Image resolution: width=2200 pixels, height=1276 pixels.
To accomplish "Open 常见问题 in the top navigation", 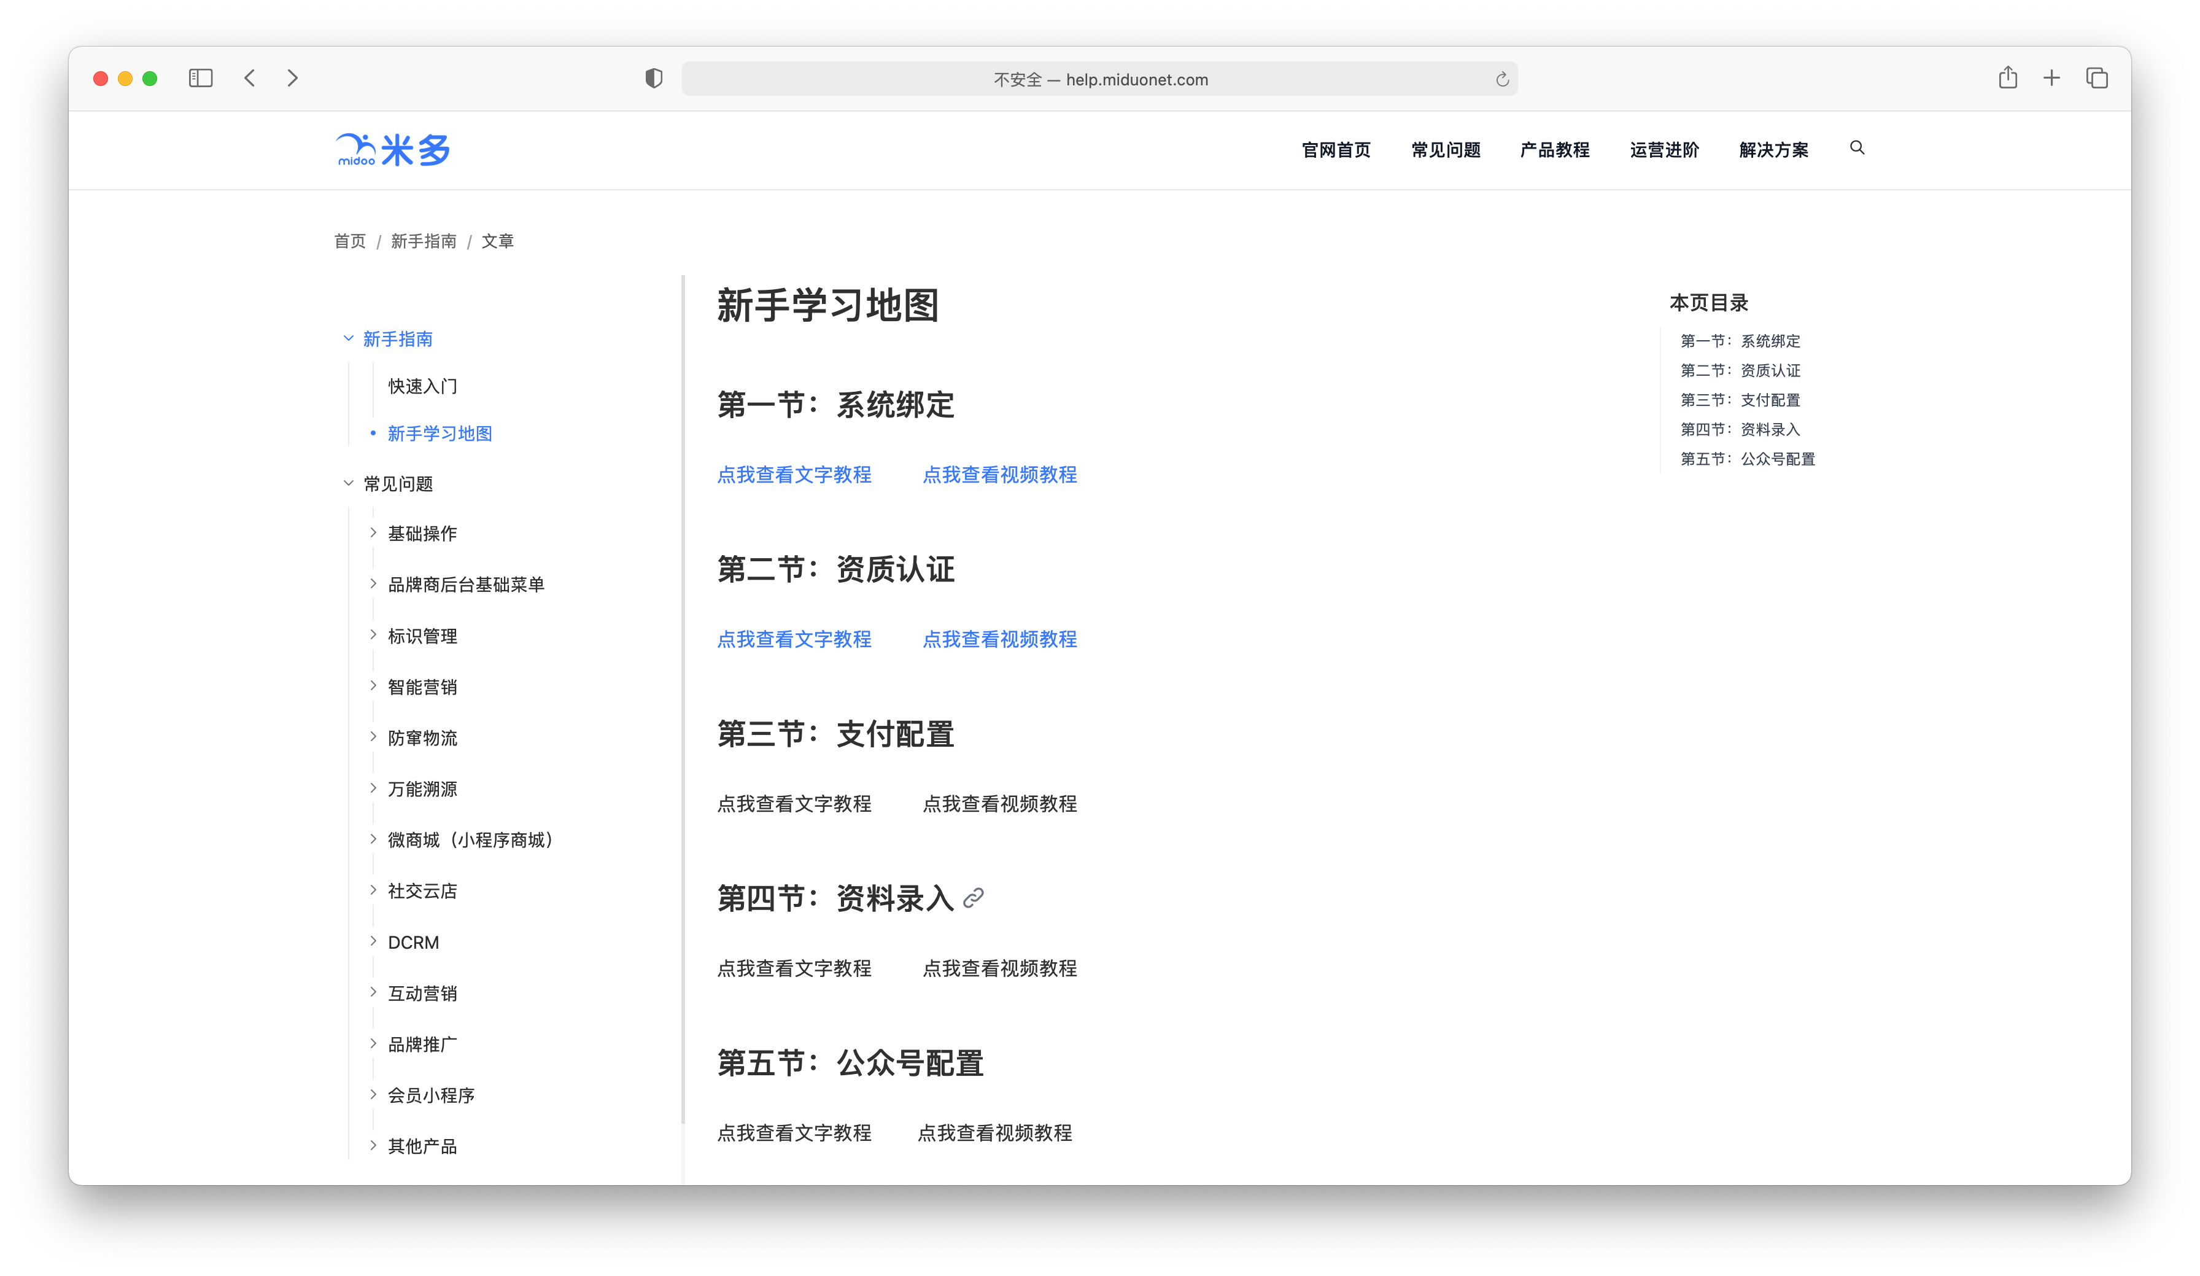I will 1446,150.
